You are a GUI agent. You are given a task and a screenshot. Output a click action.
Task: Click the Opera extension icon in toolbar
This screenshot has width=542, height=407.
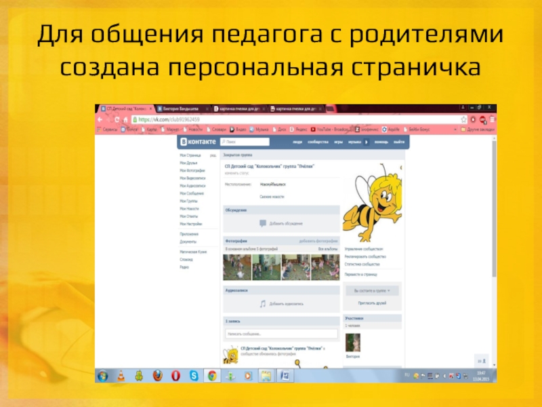[473, 119]
